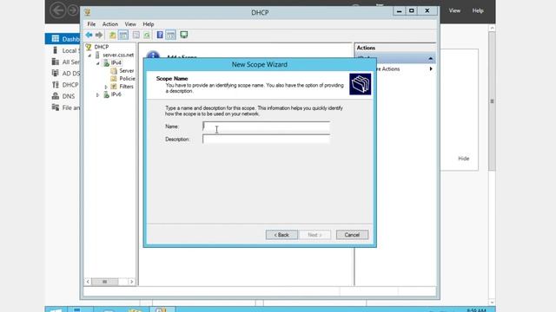Image resolution: width=556 pixels, height=312 pixels.
Task: Select the IPv6 tree item label
Action: (116, 94)
